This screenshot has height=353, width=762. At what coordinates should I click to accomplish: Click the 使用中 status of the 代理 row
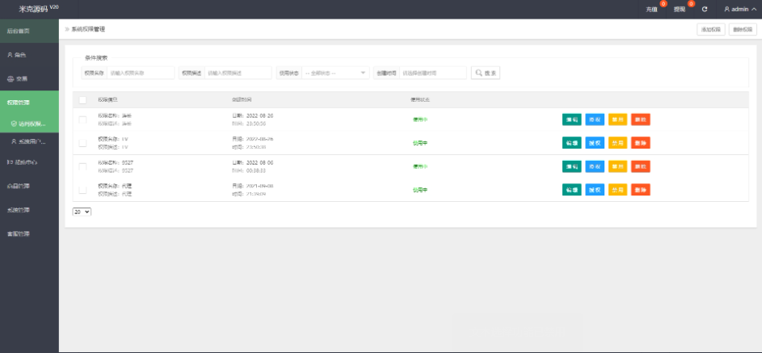pos(420,190)
